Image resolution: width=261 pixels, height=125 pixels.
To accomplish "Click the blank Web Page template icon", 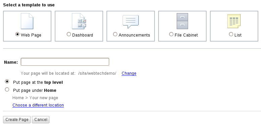I will [x=27, y=21].
